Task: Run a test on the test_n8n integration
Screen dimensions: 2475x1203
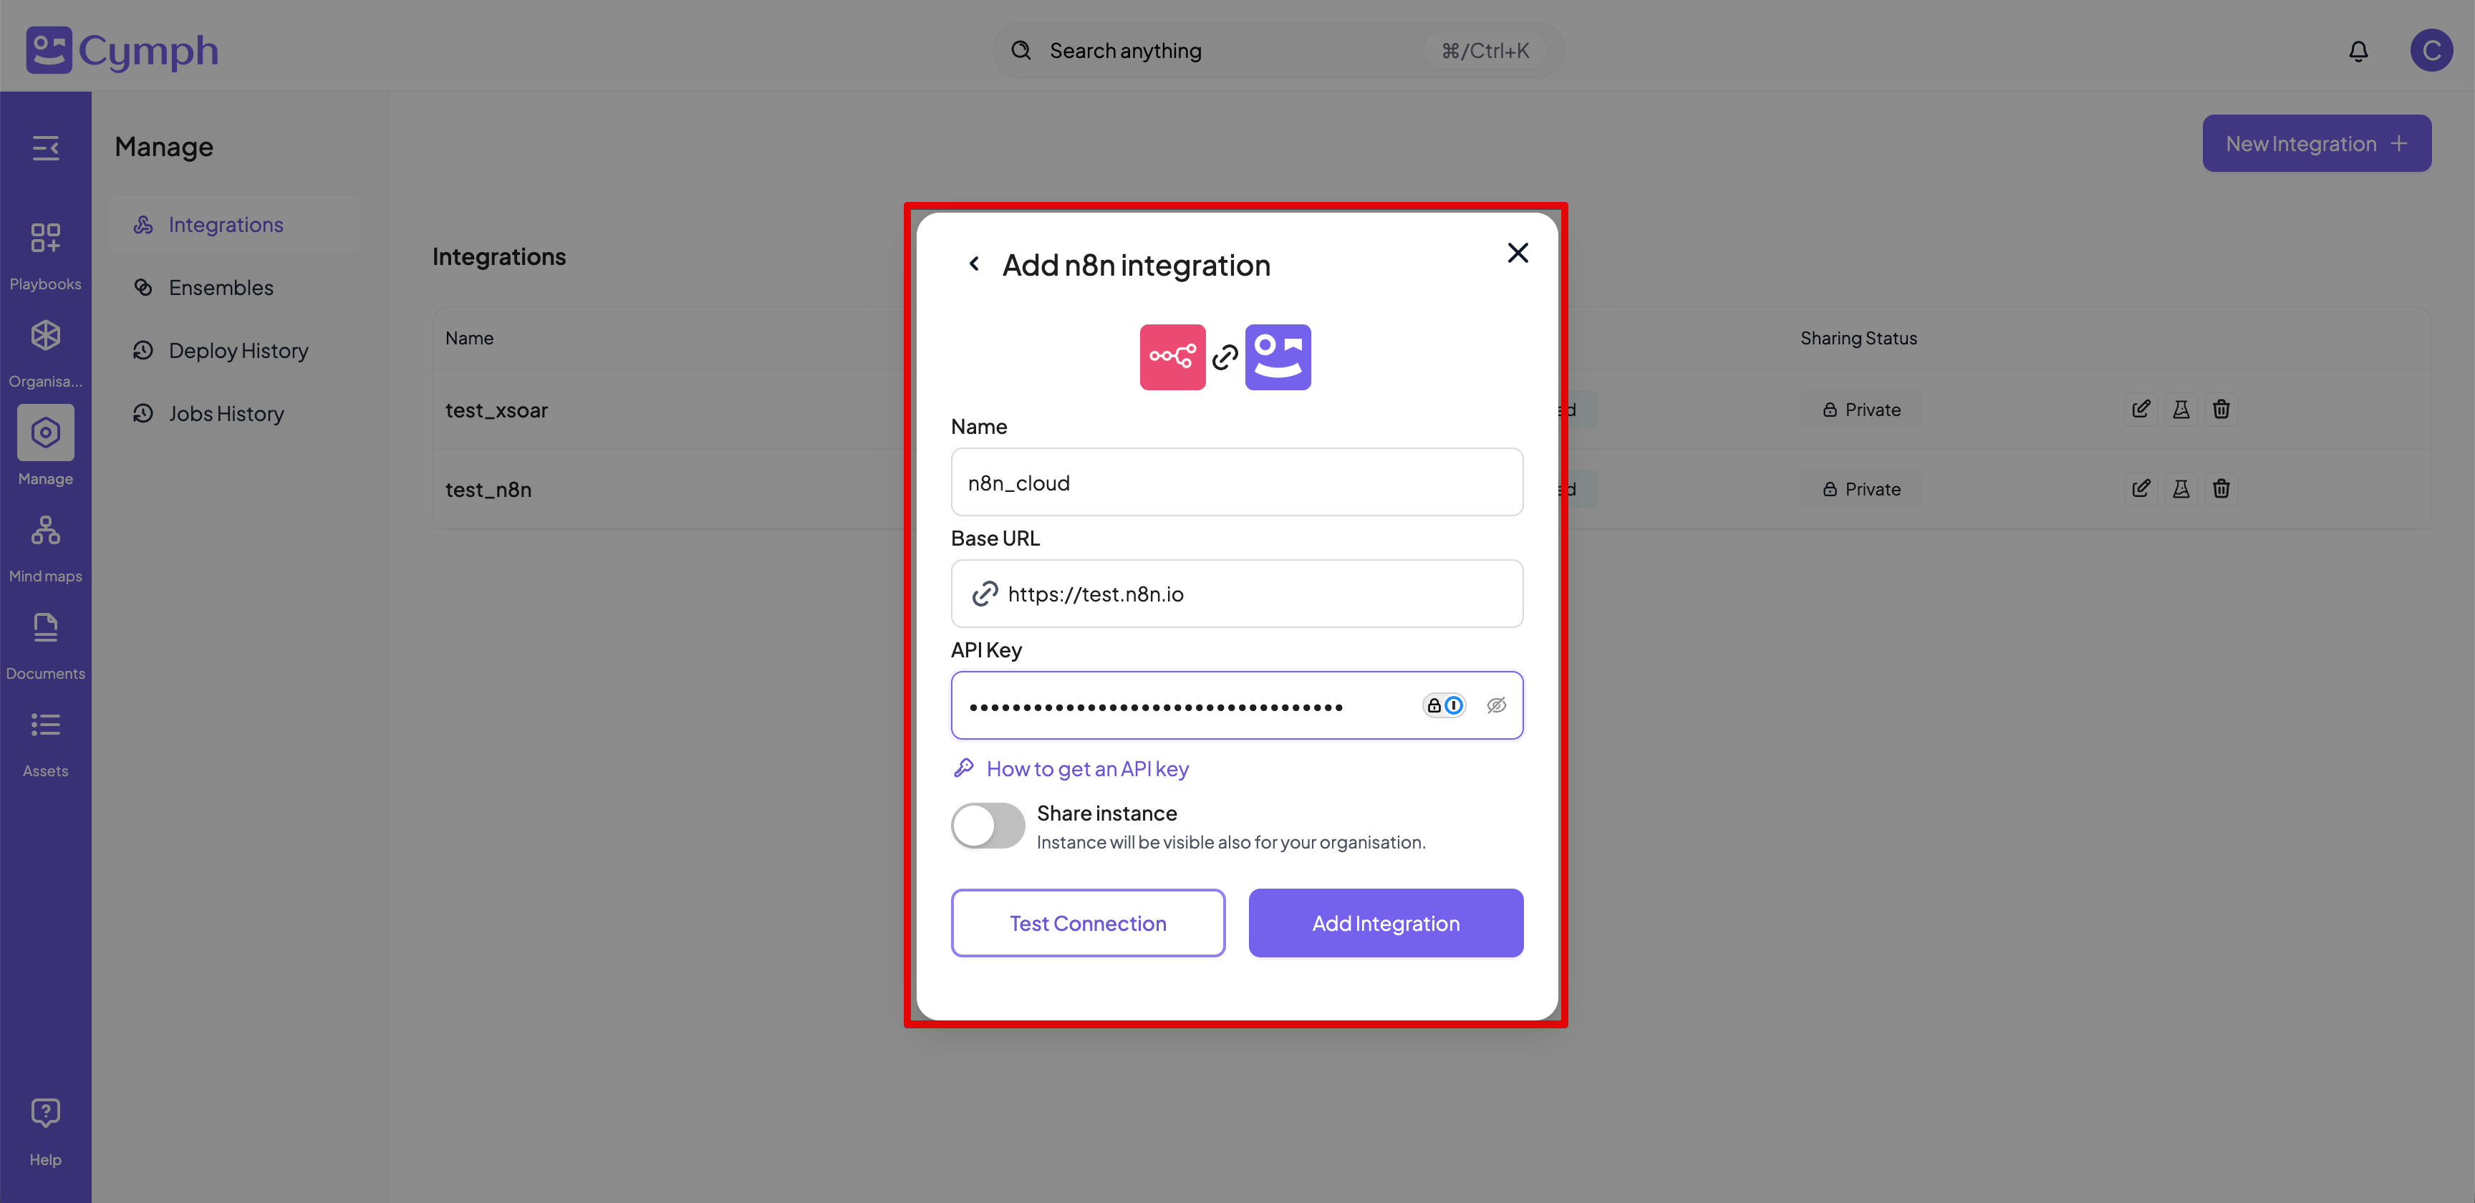Action: 2181,488
